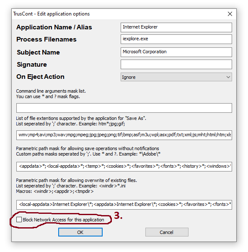Viewport: 248px width, 252px height.
Task: Click the red 3. annotation marker
Action: 118,216
